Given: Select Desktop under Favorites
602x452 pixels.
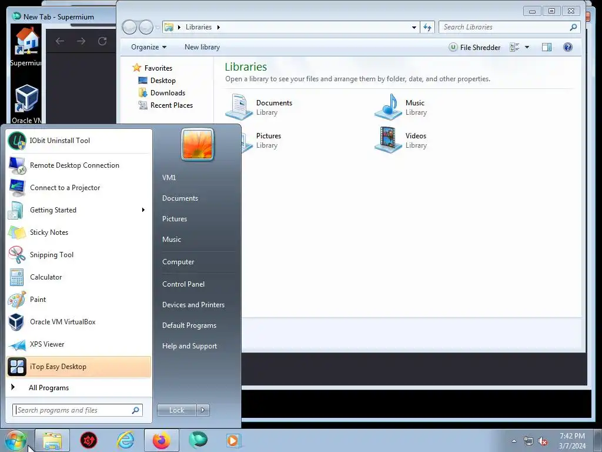Looking at the screenshot, I should (163, 81).
